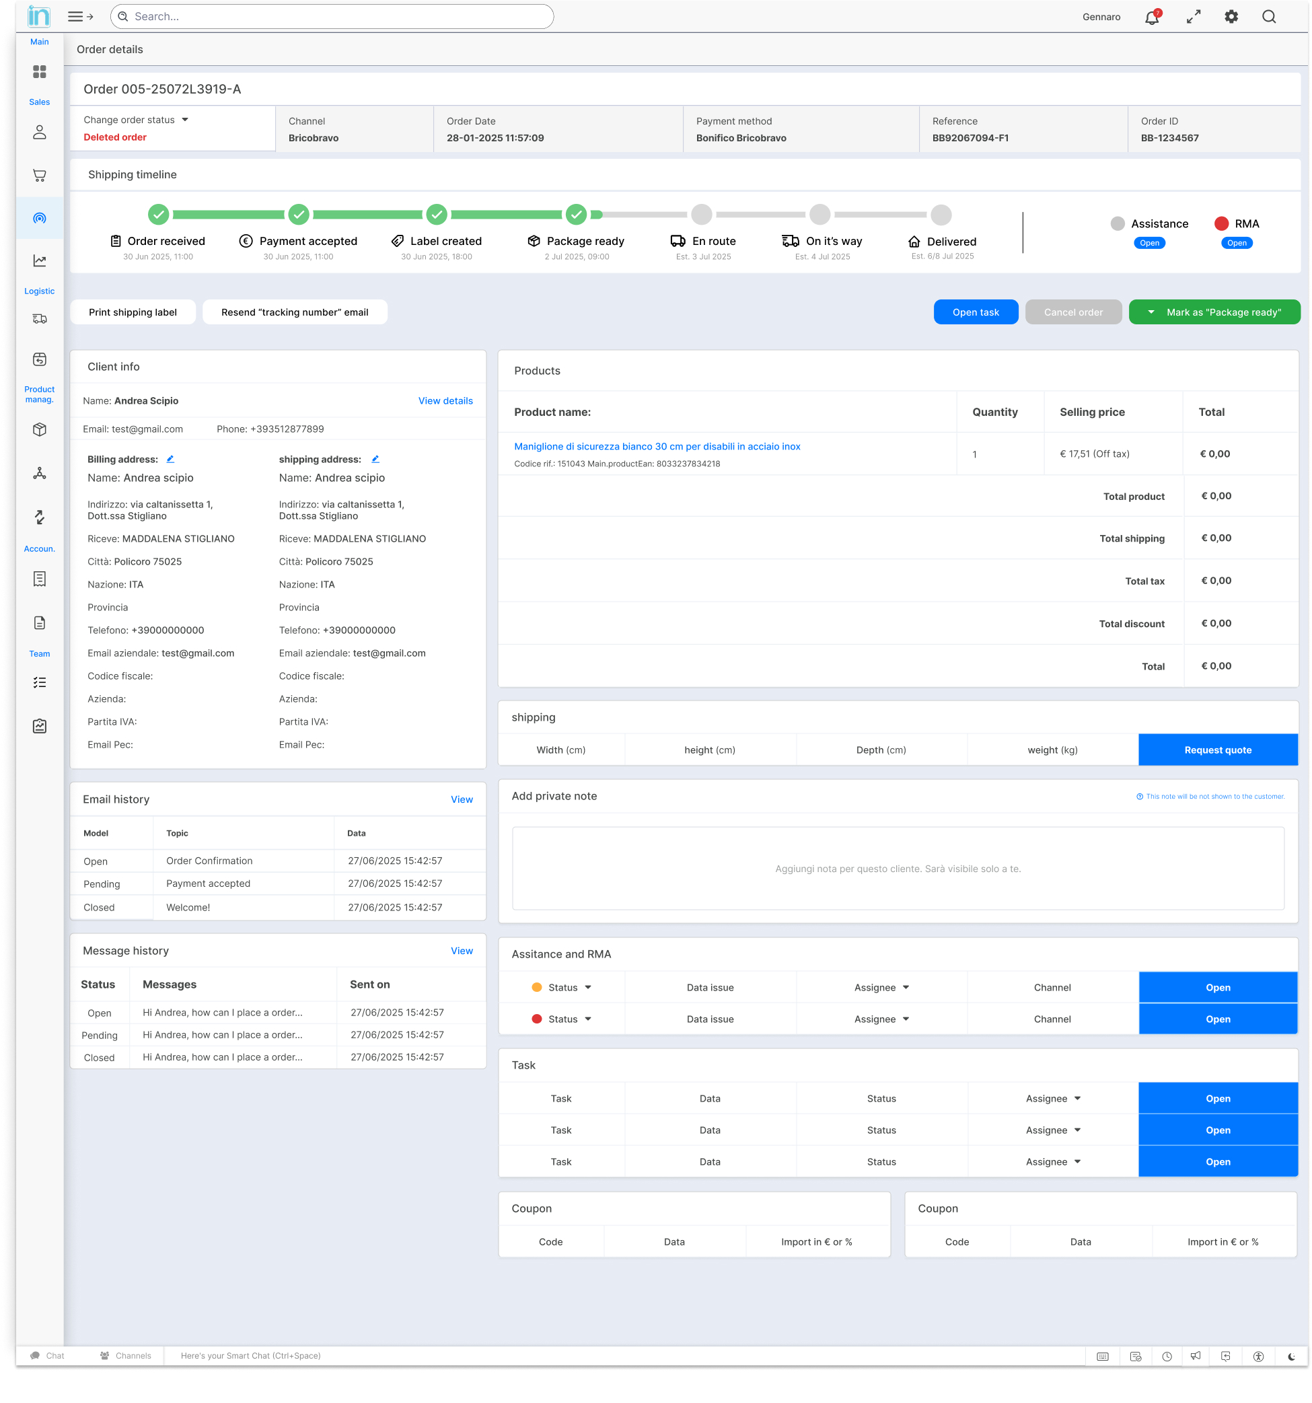Toggle the RMA Open status badge
This screenshot has height=1403, width=1312.
click(1237, 243)
